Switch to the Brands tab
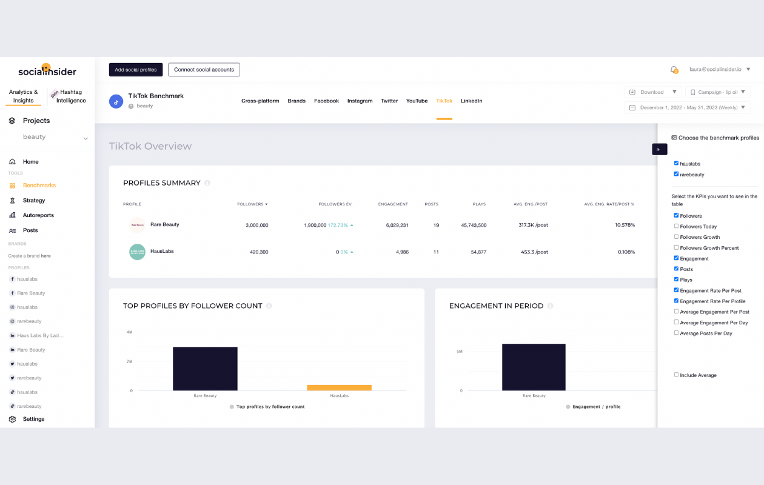Image resolution: width=764 pixels, height=485 pixels. click(297, 101)
